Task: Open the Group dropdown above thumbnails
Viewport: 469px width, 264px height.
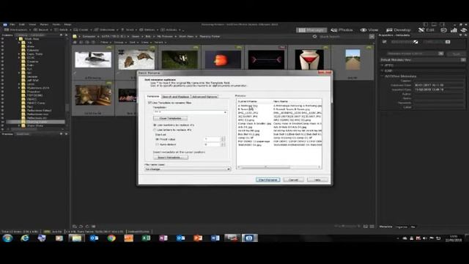Action: click(x=119, y=43)
